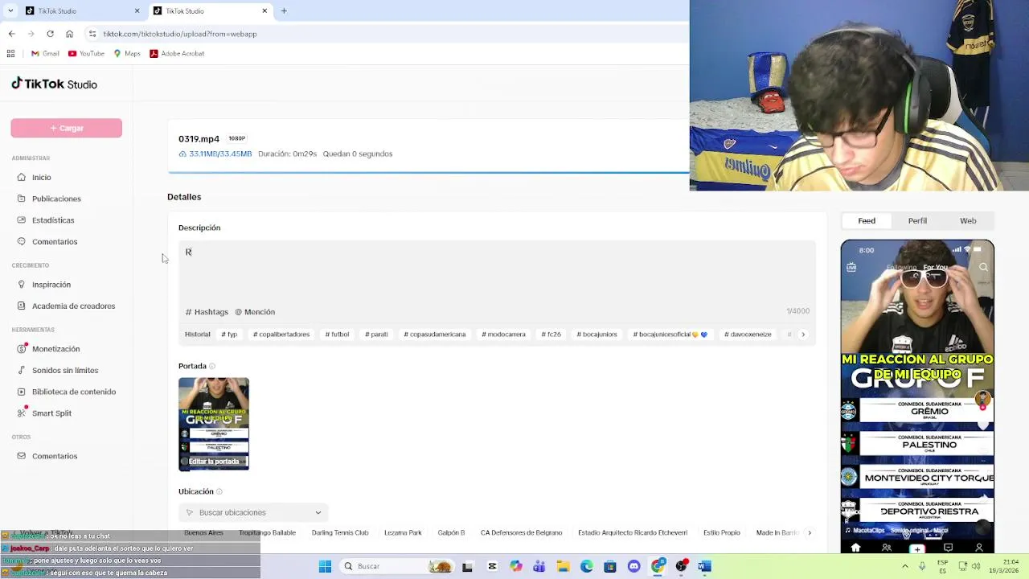Add the # parati hashtag
This screenshot has width=1029, height=579.
pos(376,335)
